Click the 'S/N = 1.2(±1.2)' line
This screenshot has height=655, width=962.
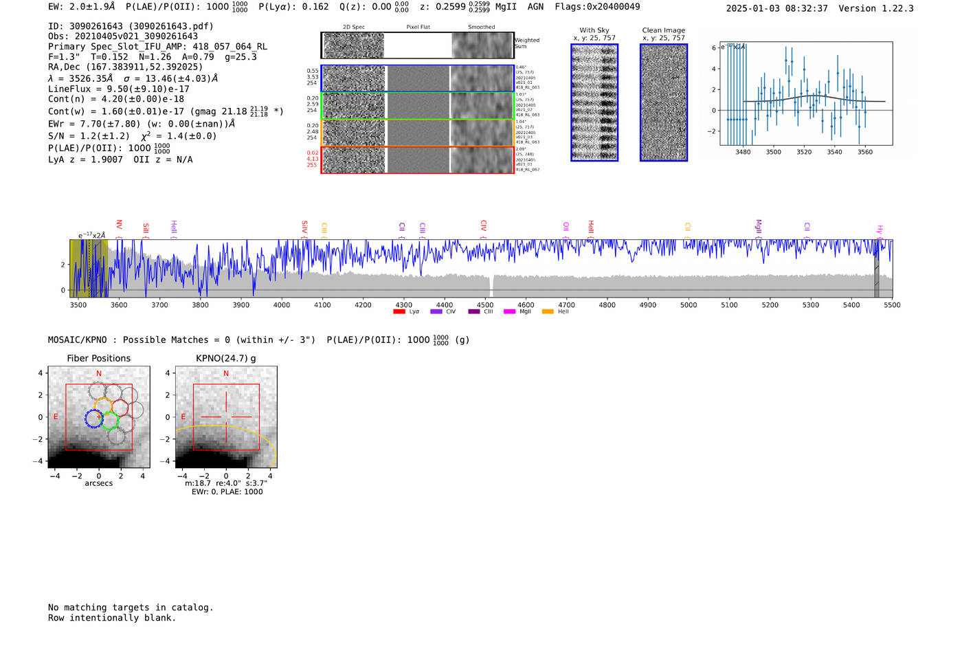[89, 136]
